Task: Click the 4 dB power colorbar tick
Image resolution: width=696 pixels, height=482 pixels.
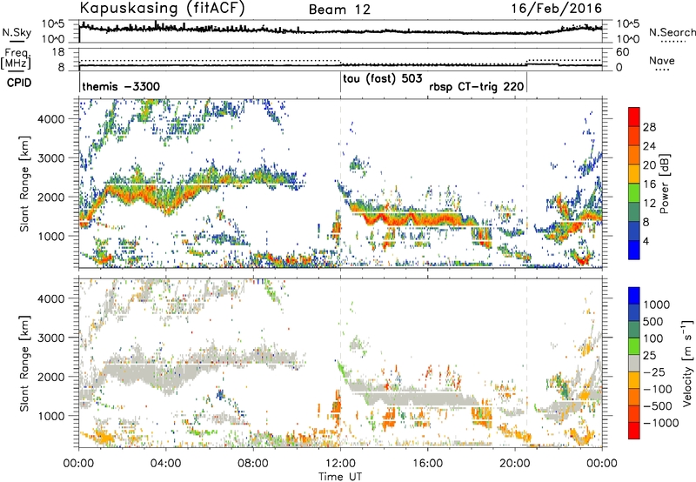Action: (x=646, y=242)
